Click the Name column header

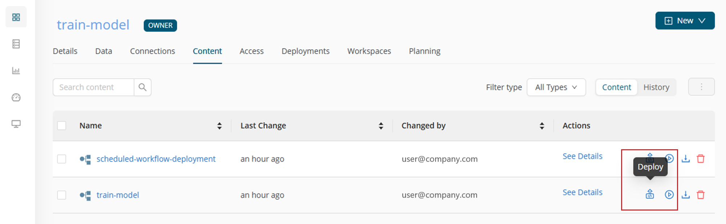point(90,126)
